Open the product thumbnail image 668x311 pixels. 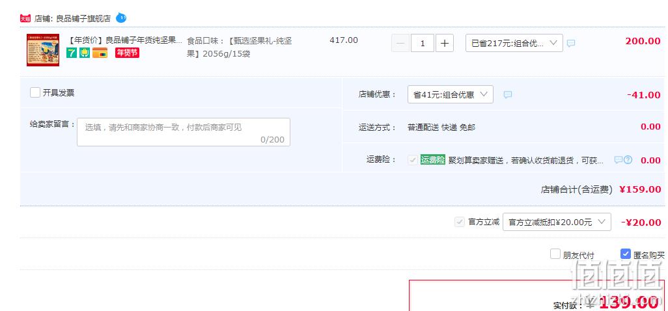[42, 50]
